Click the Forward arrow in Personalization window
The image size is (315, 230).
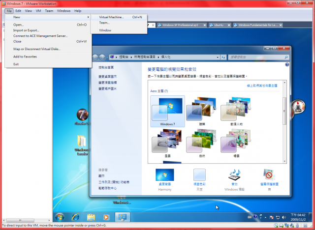(x=102, y=57)
